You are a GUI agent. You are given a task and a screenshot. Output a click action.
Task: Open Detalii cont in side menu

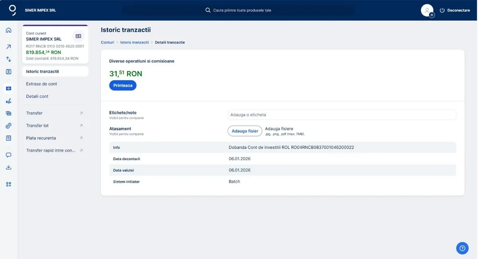pos(37,96)
